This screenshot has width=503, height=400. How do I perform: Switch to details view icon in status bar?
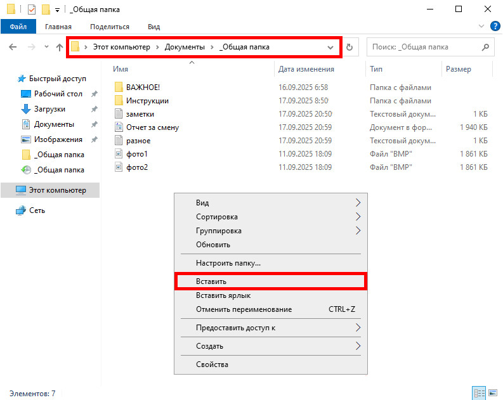point(480,393)
